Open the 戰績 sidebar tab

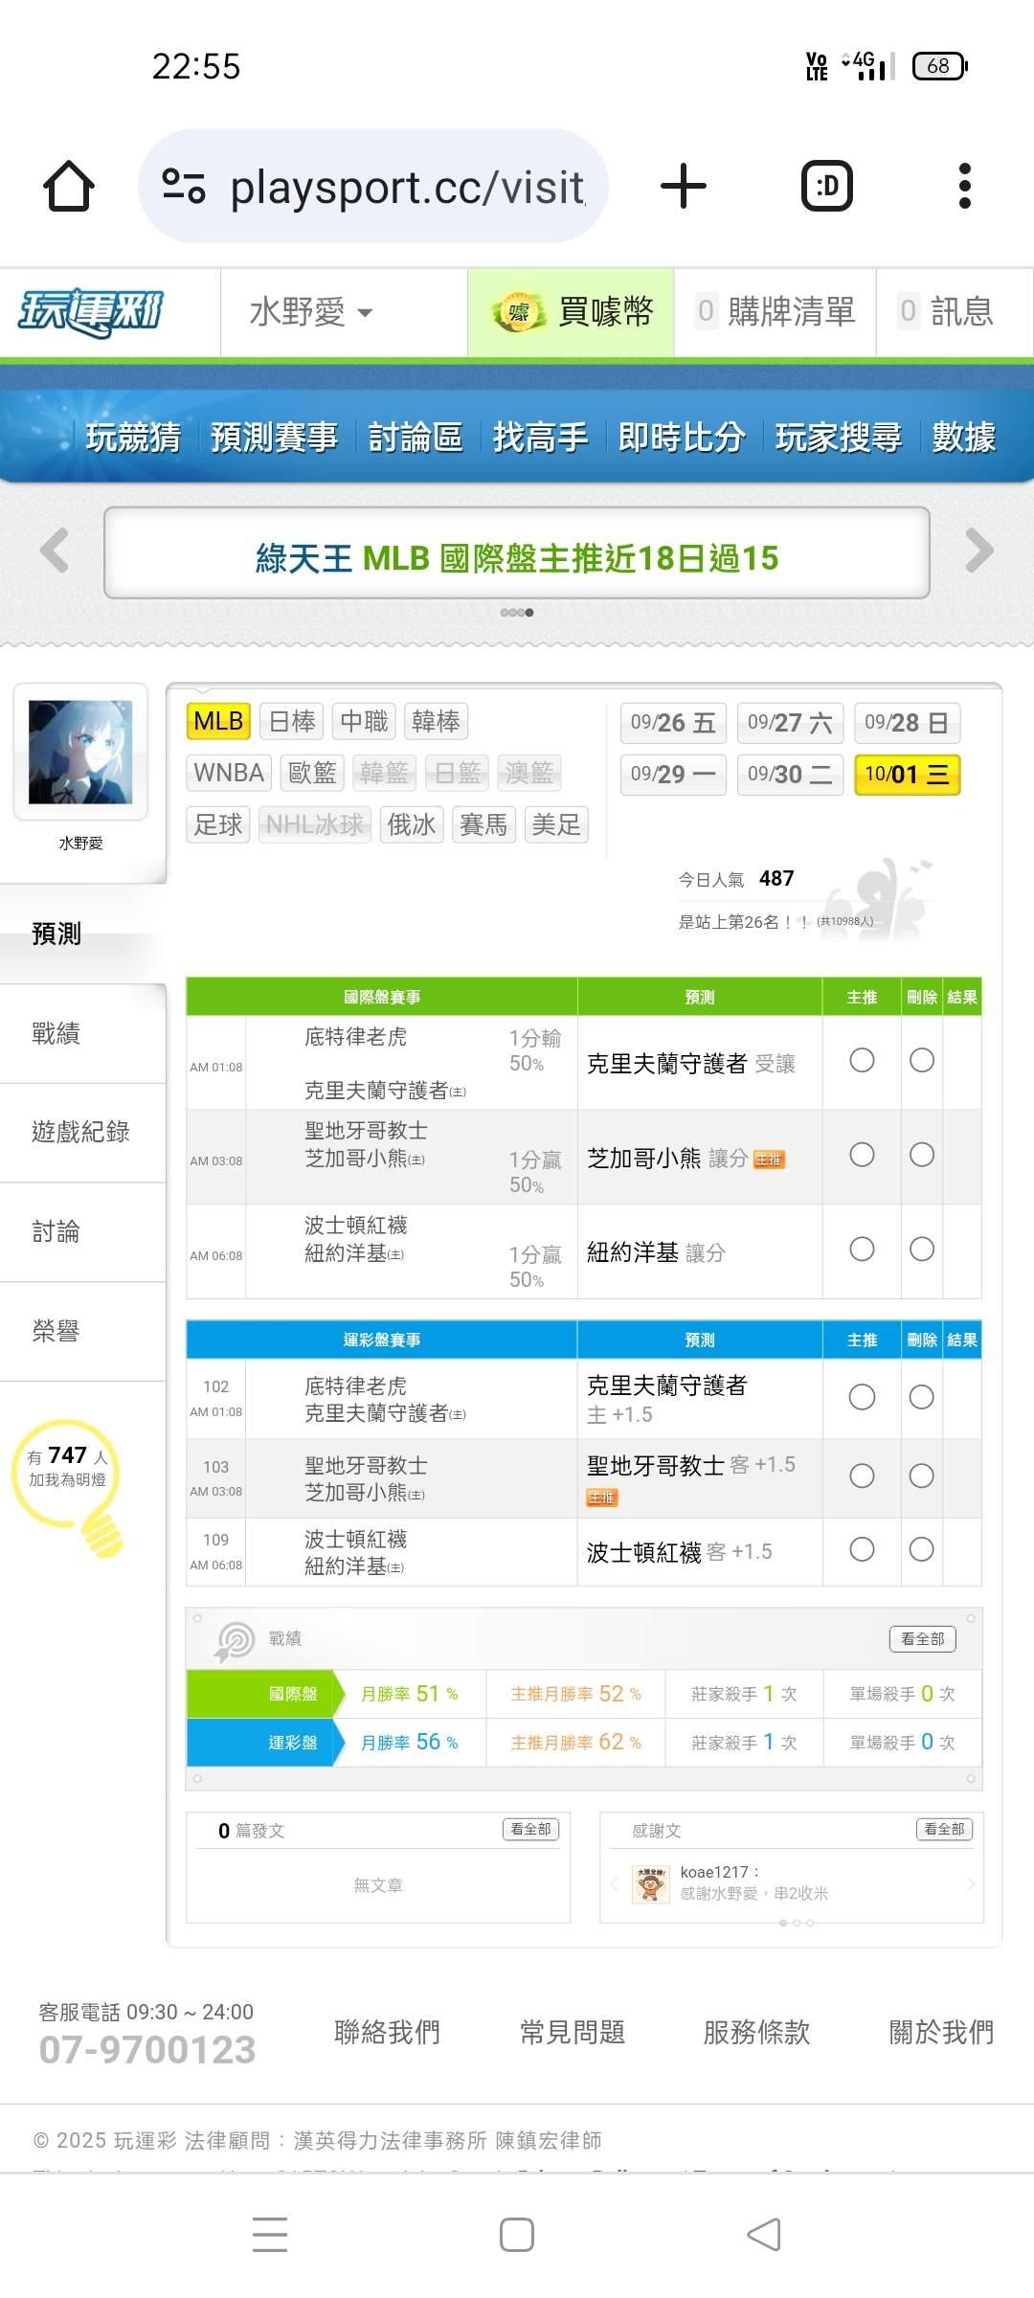click(x=56, y=1033)
